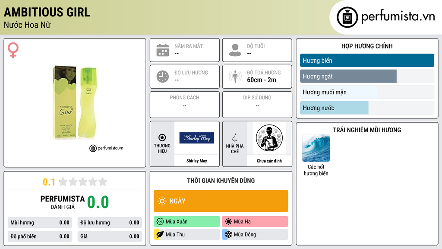Viewport: 442px width, 249px height.
Task: Click the perfumer illustration icon
Action: click(269, 138)
